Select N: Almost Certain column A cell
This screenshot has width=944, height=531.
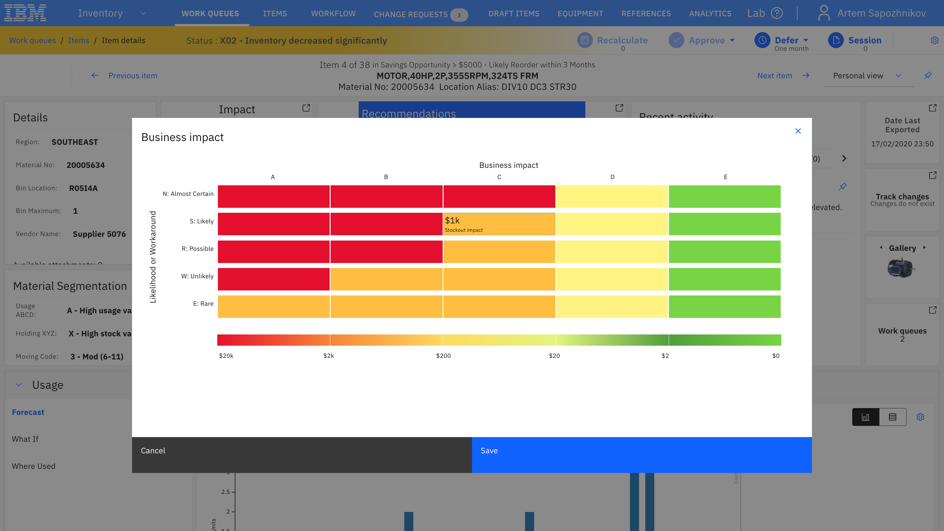pyautogui.click(x=274, y=197)
